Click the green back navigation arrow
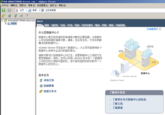The image size is (165, 115). (3, 10)
